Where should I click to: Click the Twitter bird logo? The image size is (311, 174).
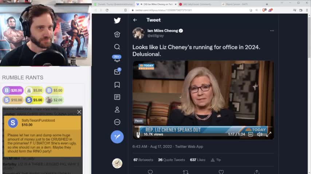pyautogui.click(x=117, y=20)
